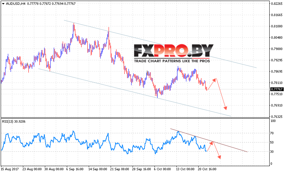Click RSI scale level 0
Screen dimensions: 284x173
pyautogui.click(x=271, y=164)
